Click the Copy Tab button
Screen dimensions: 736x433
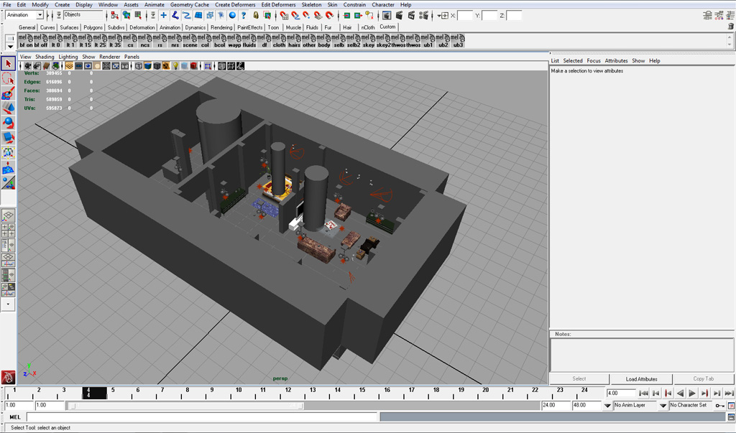pyautogui.click(x=703, y=379)
